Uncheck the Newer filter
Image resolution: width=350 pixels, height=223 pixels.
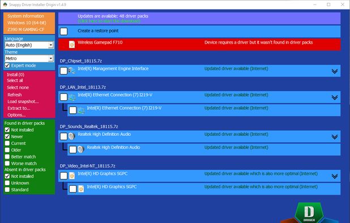coord(7,136)
